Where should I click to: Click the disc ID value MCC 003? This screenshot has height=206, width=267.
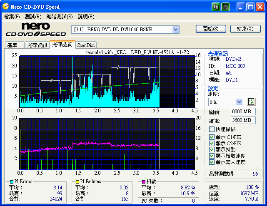click(235, 66)
